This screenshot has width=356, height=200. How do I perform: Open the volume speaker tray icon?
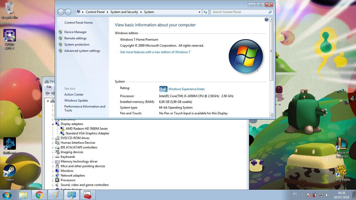click(x=327, y=195)
